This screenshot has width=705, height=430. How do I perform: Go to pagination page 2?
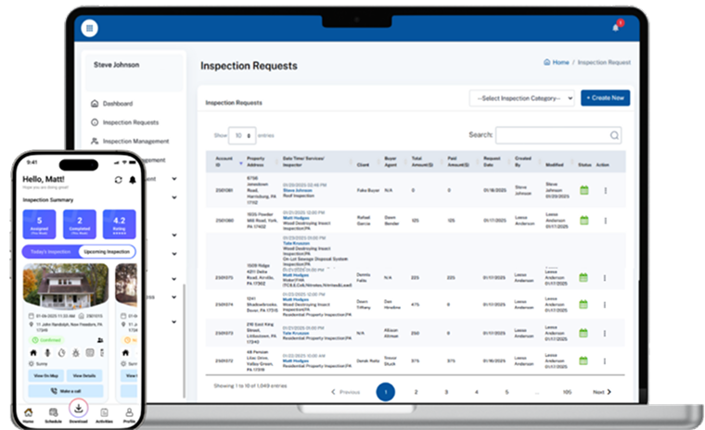[x=416, y=392]
